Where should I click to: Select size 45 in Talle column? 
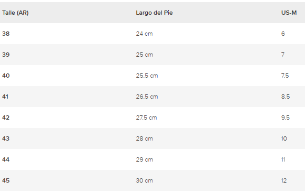click(6, 180)
